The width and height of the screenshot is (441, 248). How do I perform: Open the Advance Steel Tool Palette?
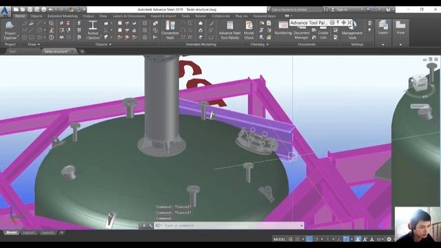pos(229,30)
